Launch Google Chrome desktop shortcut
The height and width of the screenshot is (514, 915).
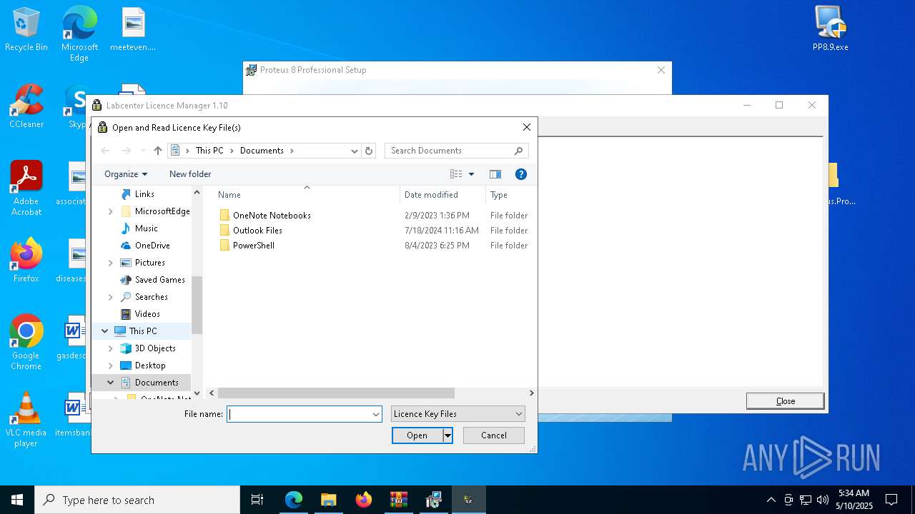pyautogui.click(x=26, y=342)
